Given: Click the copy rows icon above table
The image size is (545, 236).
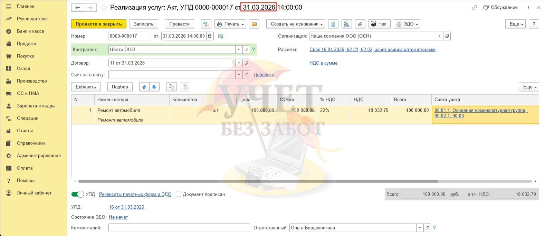Looking at the screenshot, I should point(171,87).
